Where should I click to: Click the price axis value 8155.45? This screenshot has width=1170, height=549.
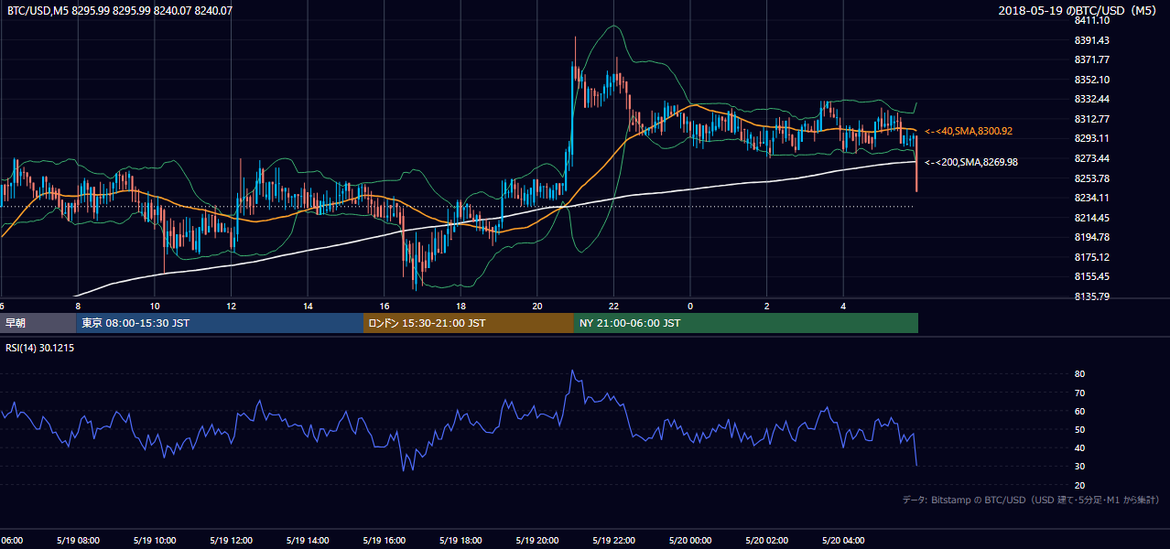point(1091,276)
